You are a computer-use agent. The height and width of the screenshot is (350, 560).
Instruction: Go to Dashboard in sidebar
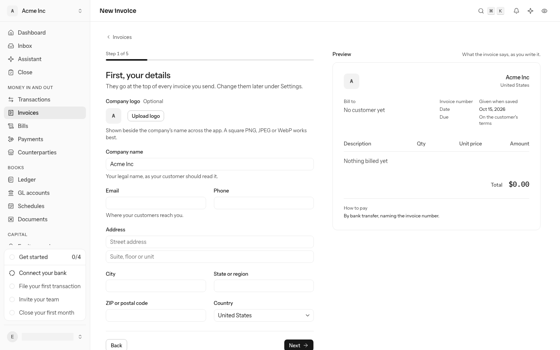(x=45, y=33)
